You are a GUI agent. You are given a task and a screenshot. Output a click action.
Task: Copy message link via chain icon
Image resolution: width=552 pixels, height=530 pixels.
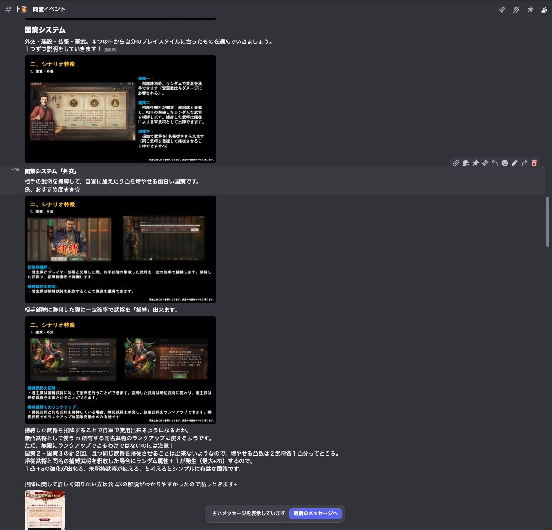[x=456, y=163]
